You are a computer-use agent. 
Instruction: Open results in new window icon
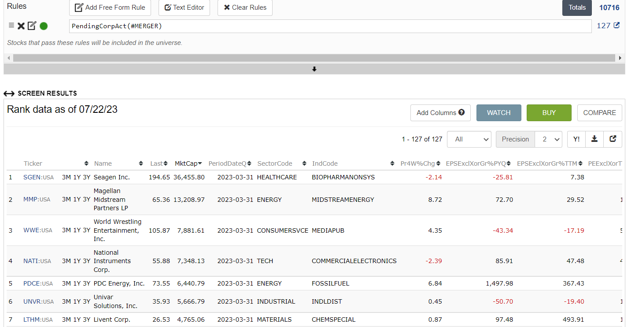point(613,139)
